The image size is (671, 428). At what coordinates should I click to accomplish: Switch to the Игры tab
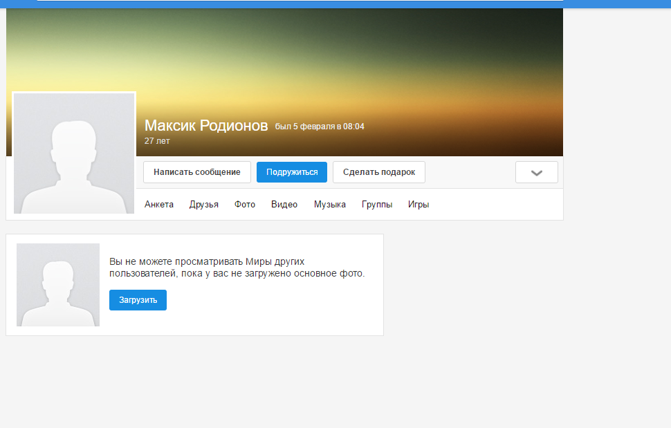(419, 205)
